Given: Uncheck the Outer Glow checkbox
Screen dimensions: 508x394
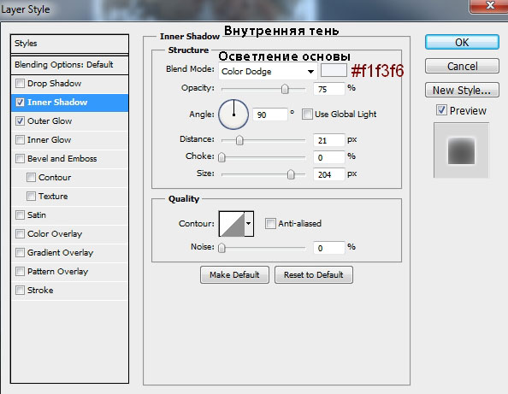Looking at the screenshot, I should point(20,121).
